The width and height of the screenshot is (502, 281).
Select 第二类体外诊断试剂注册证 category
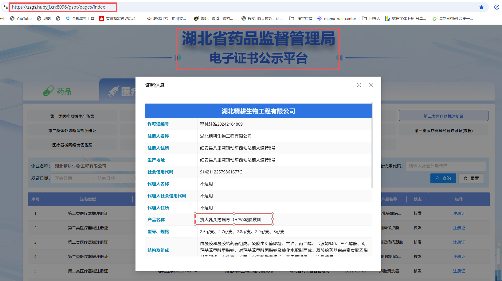[x=72, y=131]
